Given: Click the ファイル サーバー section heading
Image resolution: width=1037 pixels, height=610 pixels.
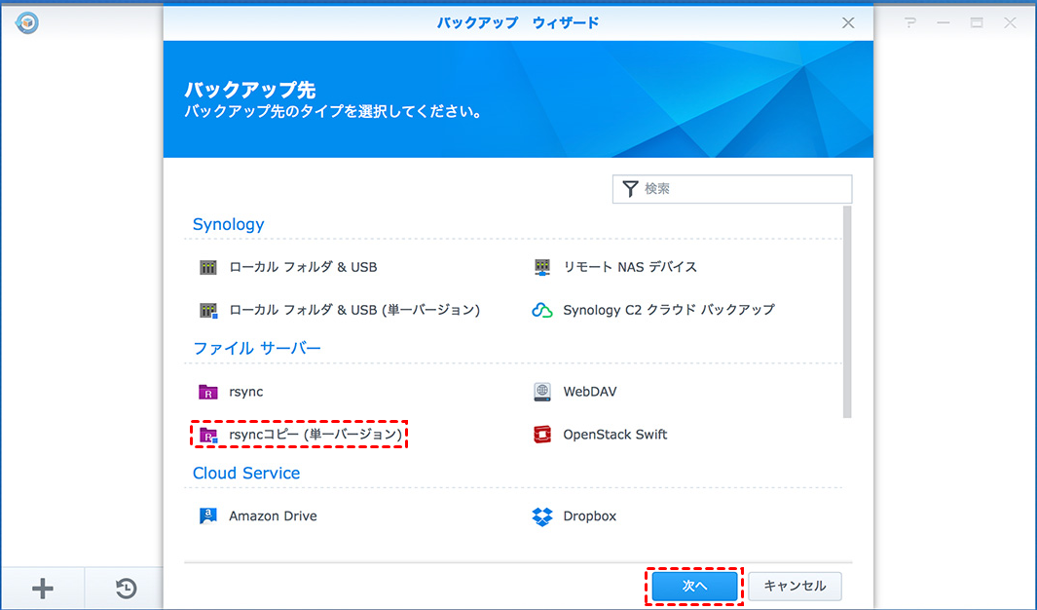Looking at the screenshot, I should [x=257, y=349].
